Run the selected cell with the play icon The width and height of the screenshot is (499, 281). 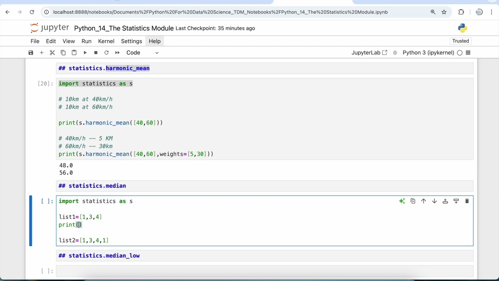pyautogui.click(x=85, y=53)
